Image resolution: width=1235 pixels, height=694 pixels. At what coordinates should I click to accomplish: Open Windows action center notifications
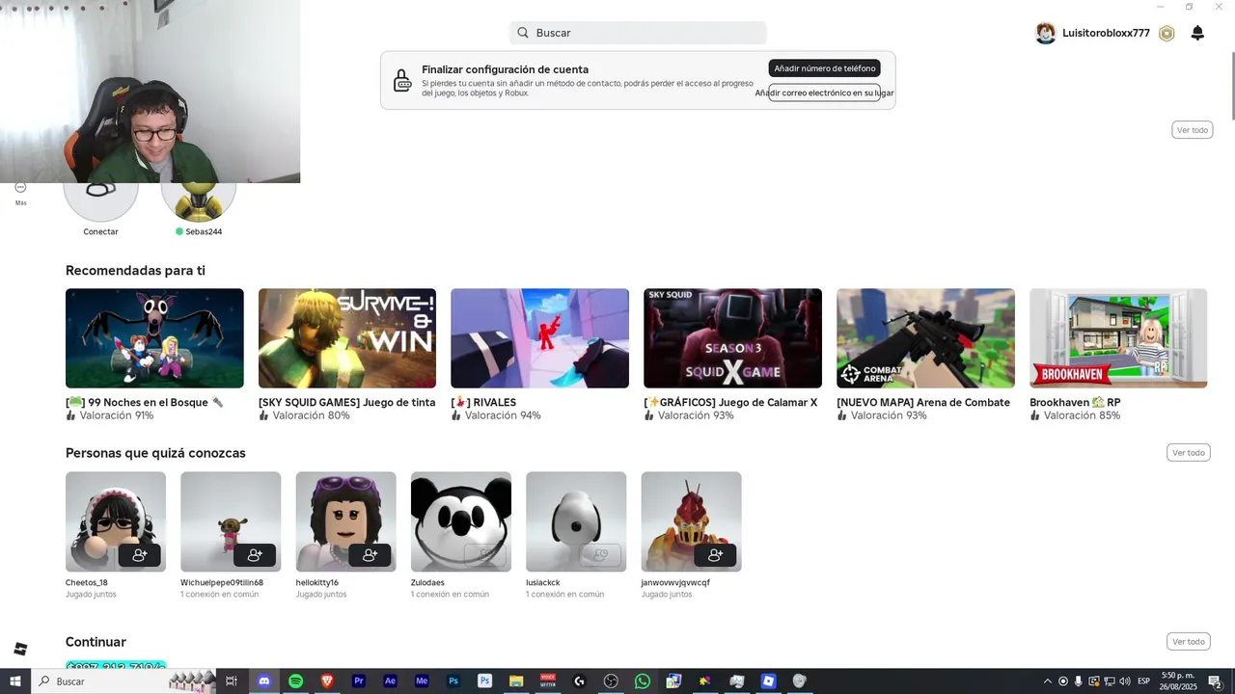point(1215,681)
